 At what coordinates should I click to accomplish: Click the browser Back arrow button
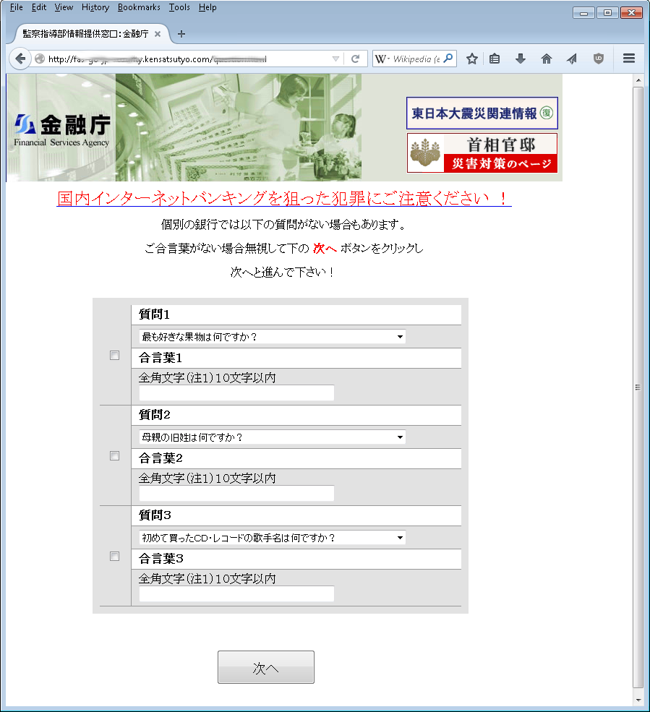coord(20,59)
